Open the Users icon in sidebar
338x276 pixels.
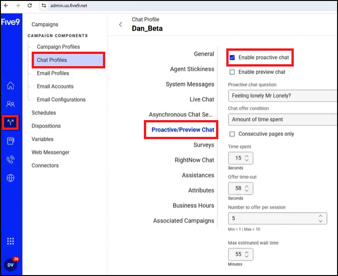pyautogui.click(x=10, y=104)
